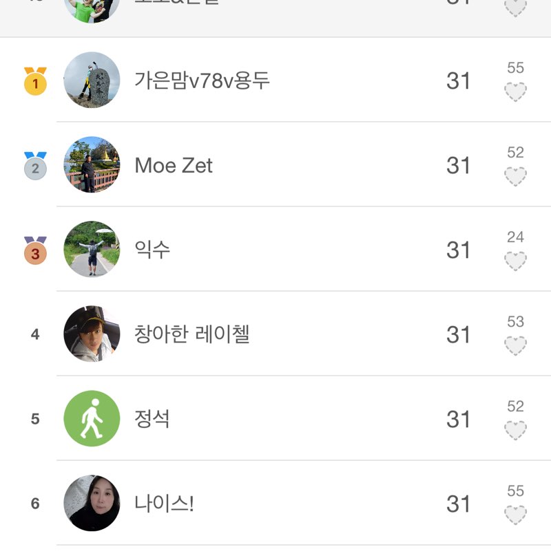The height and width of the screenshot is (551, 551).
Task: Open 익수's profile photo
Action: click(92, 250)
